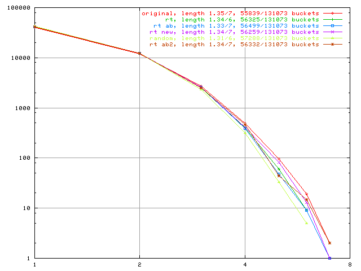Click the 100000 label on the y-axis

point(18,8)
